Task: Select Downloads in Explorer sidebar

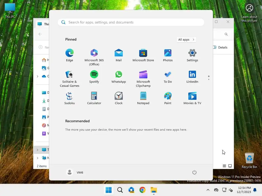Action: click(x=45, y=101)
